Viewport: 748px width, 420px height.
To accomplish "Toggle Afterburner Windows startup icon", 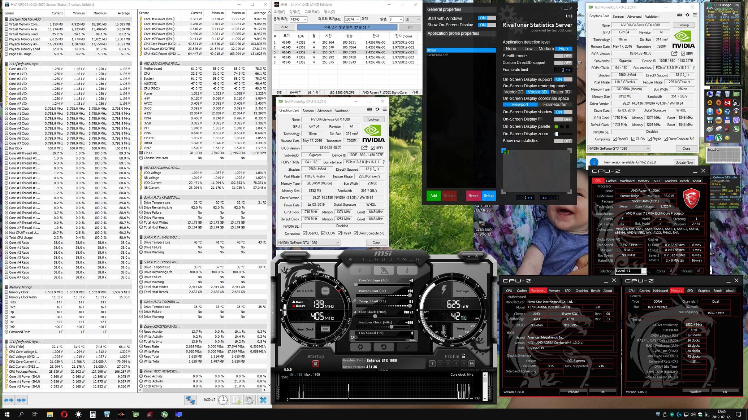I will [x=315, y=363].
